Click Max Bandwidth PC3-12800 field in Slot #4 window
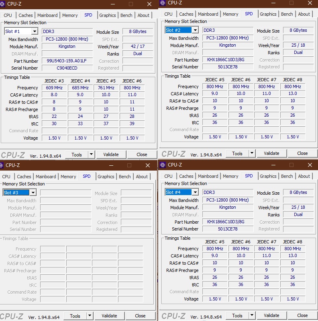This screenshot has width=318, height=321. (x=228, y=200)
